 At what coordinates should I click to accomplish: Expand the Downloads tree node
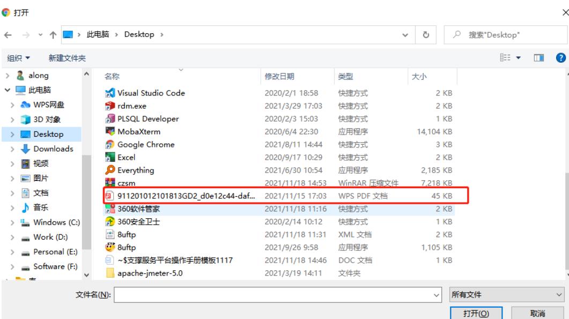tap(12, 149)
